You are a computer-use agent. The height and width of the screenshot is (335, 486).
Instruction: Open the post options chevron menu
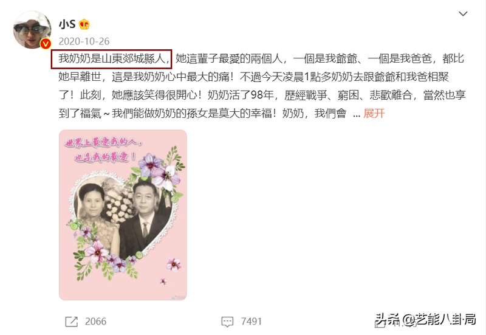tap(463, 13)
